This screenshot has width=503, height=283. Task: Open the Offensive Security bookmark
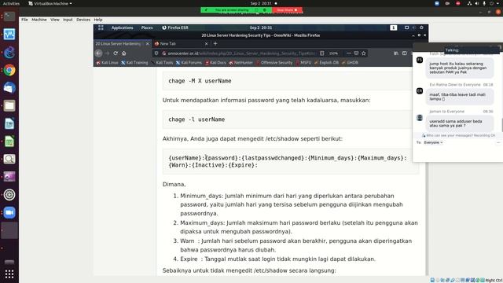click(x=274, y=63)
